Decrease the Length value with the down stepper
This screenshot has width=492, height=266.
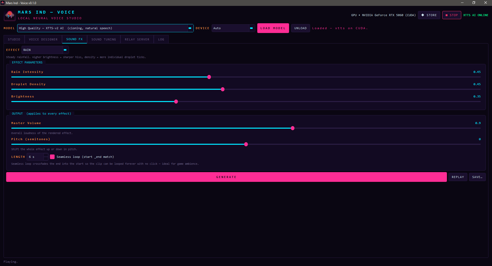[46, 159]
